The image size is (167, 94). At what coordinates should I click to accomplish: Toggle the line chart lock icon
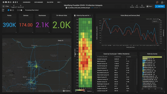click(160, 19)
